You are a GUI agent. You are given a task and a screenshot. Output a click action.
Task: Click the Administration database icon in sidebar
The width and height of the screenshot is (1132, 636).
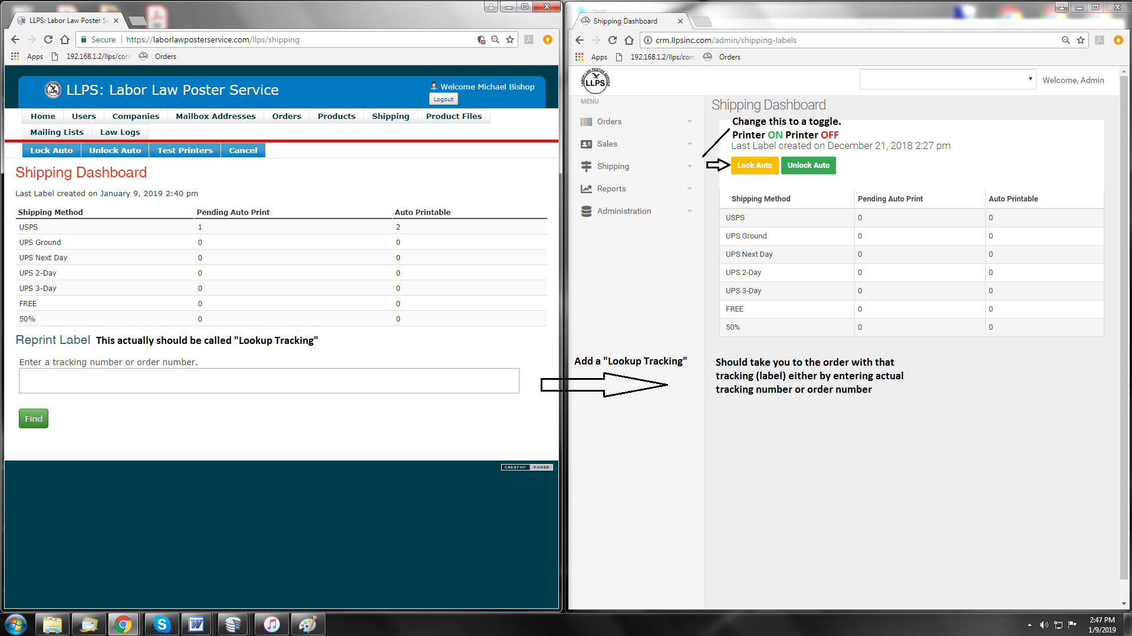click(x=586, y=211)
